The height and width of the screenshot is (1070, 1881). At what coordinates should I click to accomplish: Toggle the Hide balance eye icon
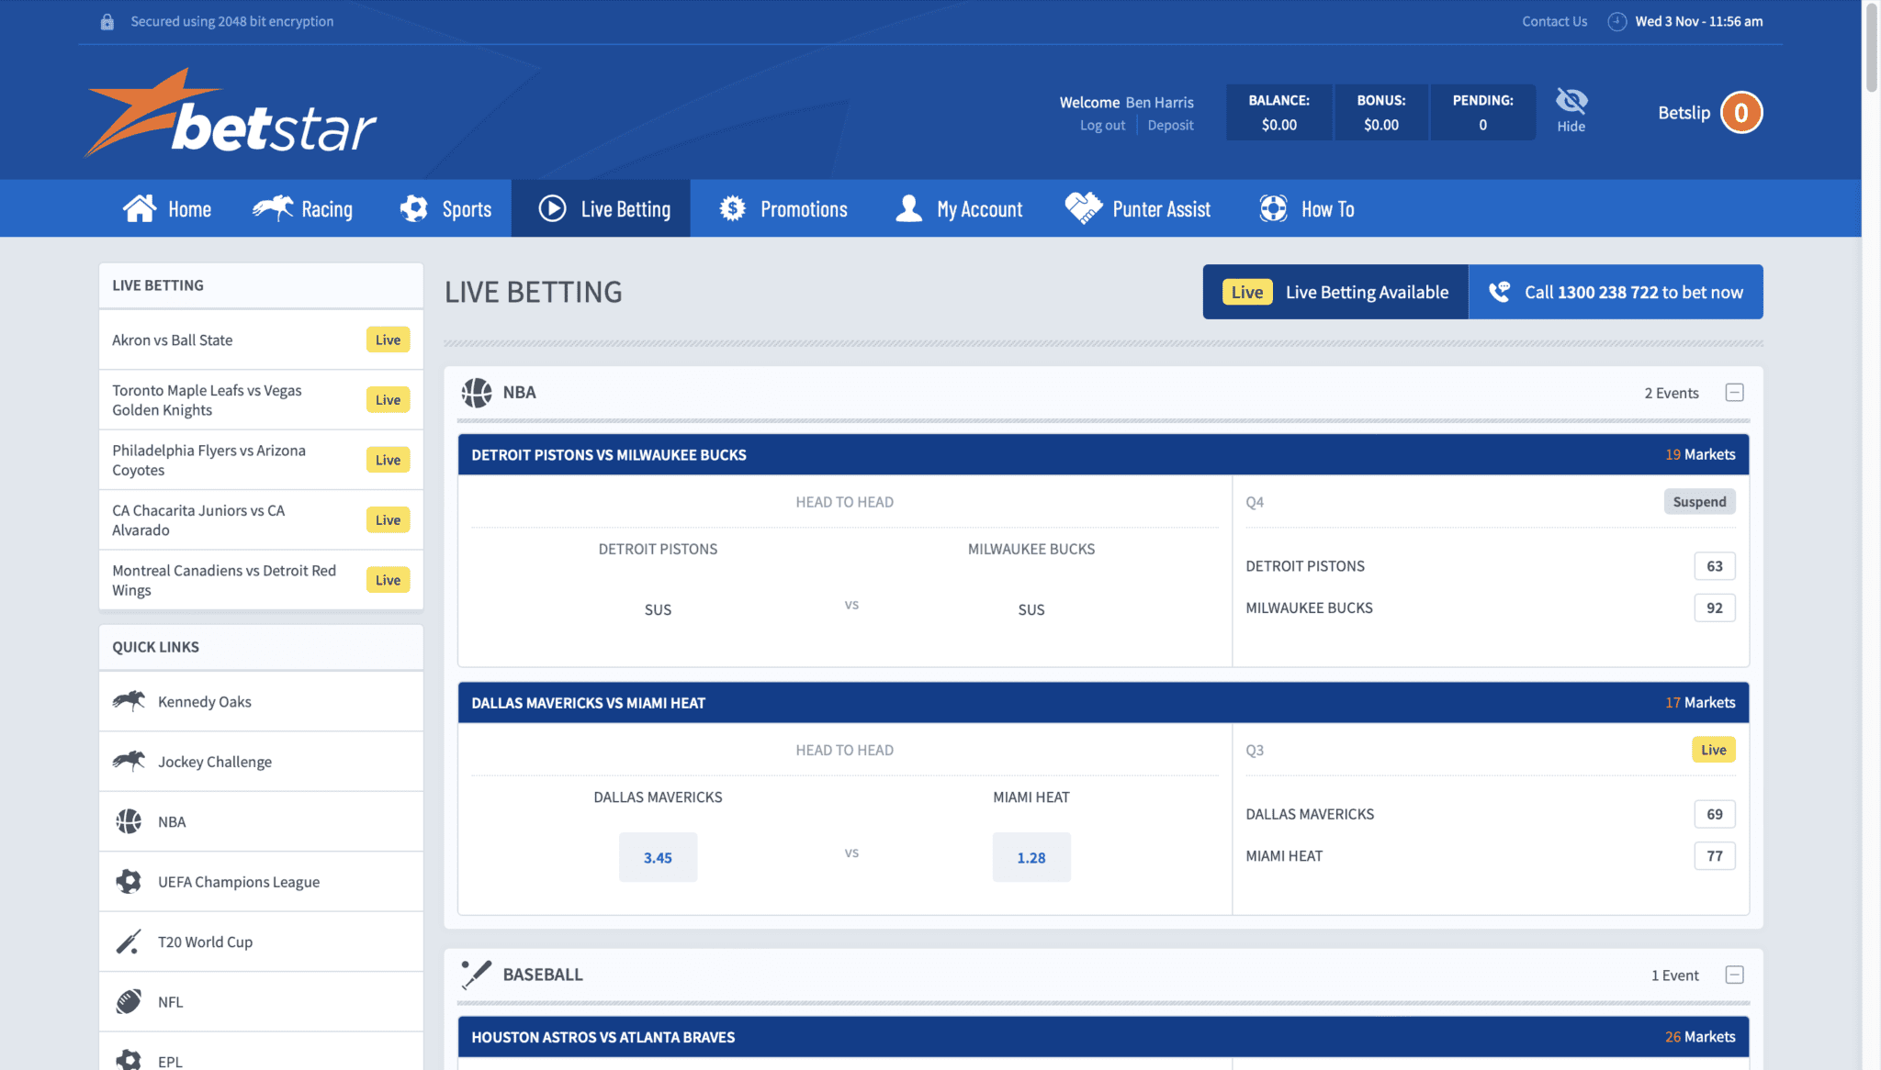1571,101
